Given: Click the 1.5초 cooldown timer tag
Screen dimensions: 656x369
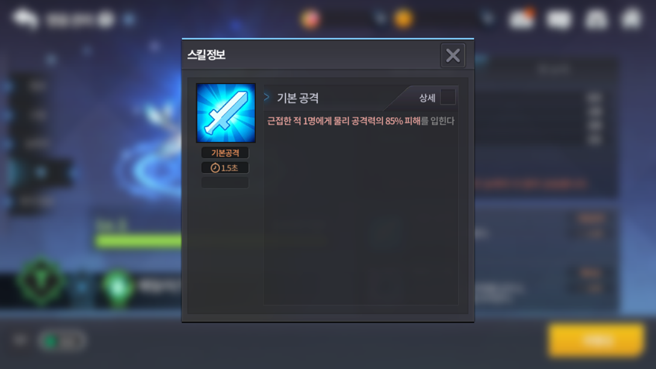Looking at the screenshot, I should coord(225,168).
